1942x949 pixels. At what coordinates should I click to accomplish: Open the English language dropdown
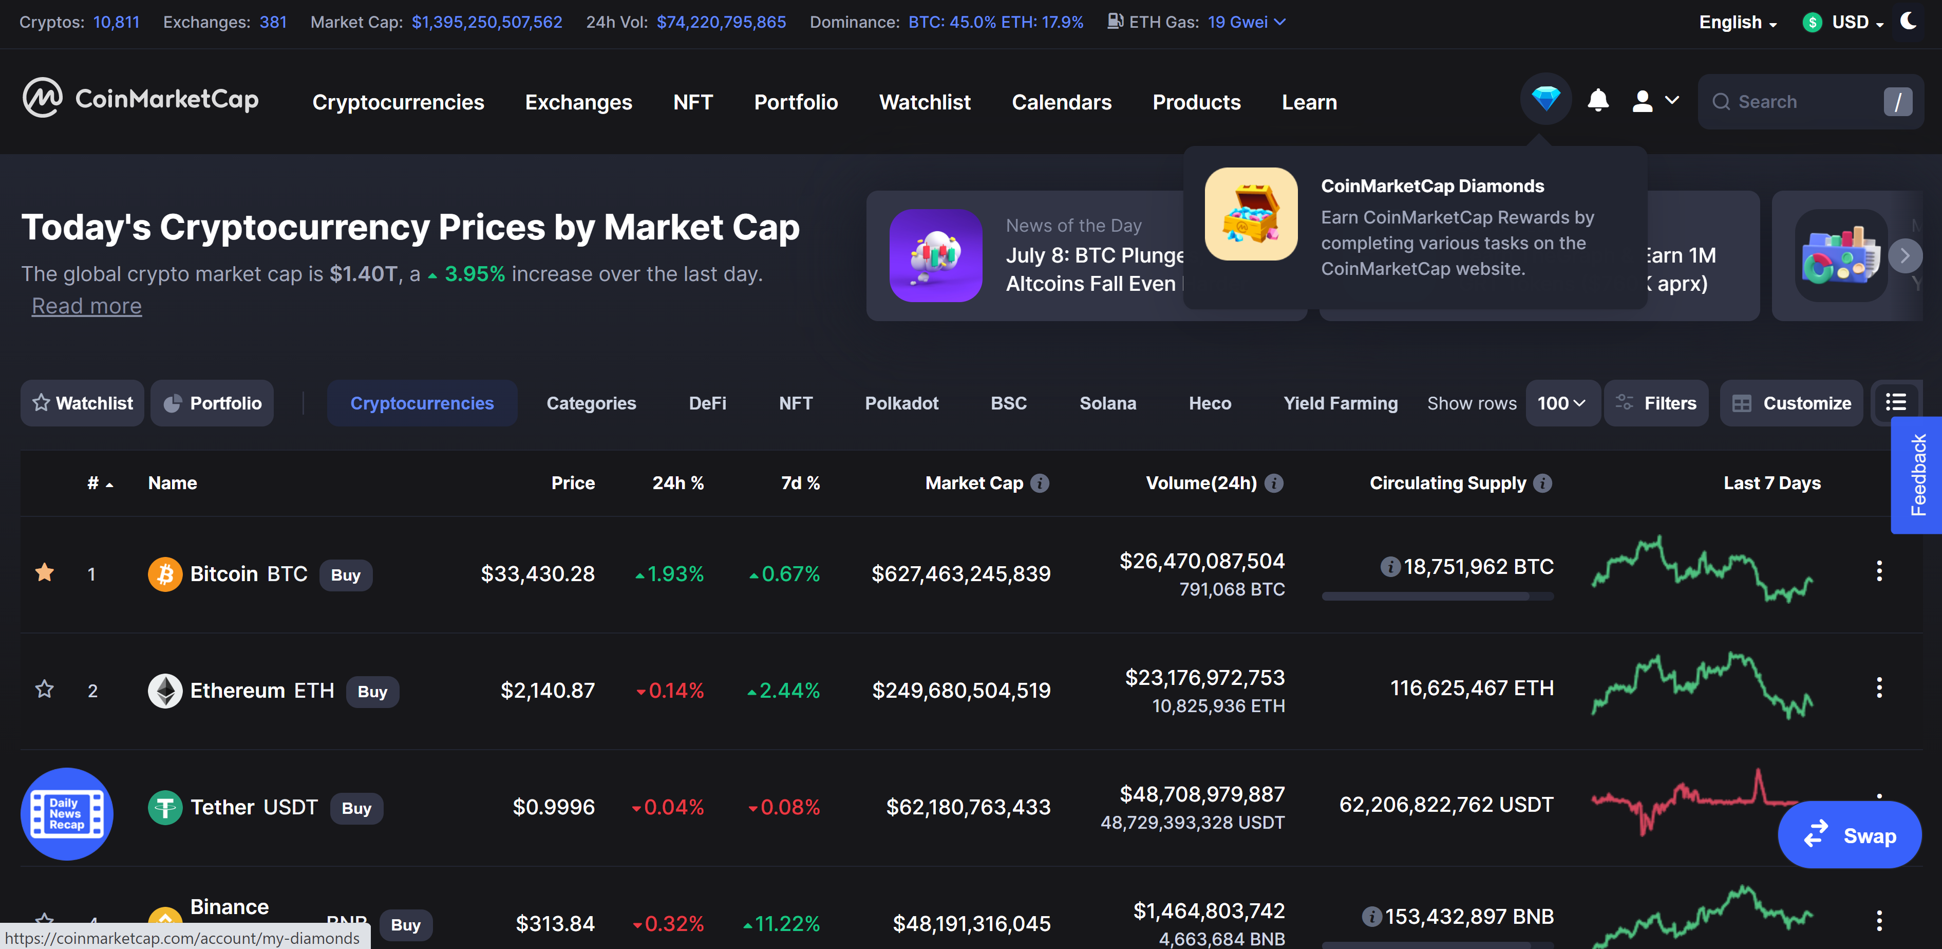pos(1738,22)
